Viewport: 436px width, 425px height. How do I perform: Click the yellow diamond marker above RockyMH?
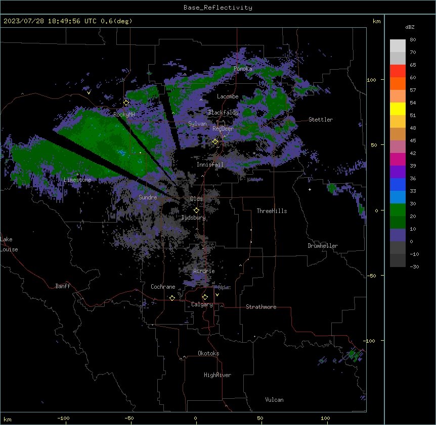pos(126,103)
